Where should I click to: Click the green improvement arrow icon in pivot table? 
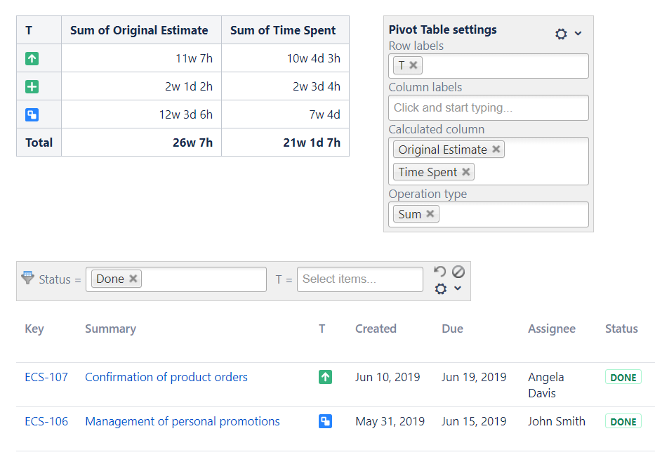[32, 58]
